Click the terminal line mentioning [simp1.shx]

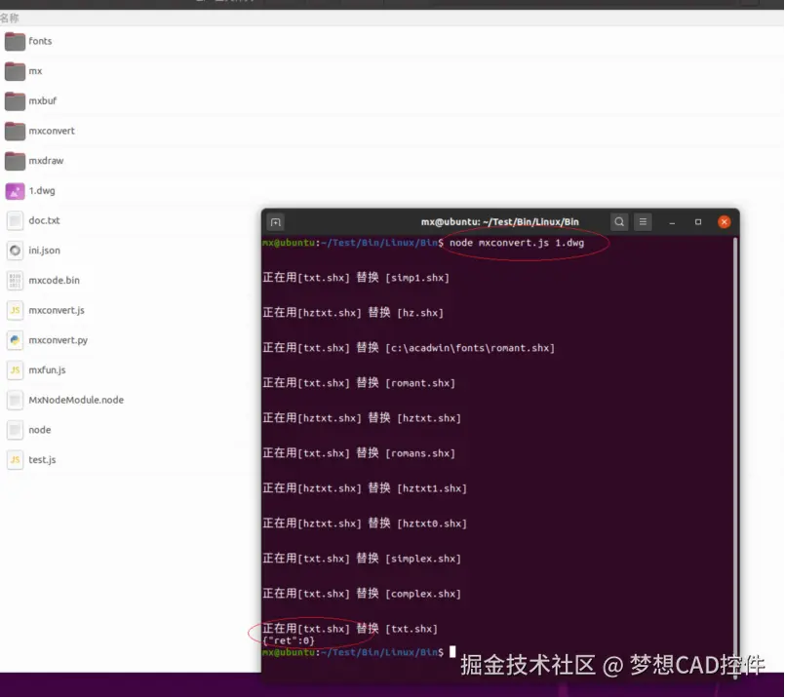pos(356,278)
